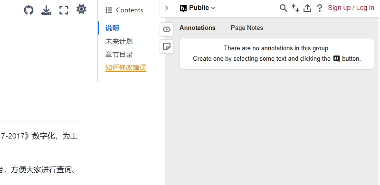Go to 如何修改错误 section link

(x=126, y=67)
